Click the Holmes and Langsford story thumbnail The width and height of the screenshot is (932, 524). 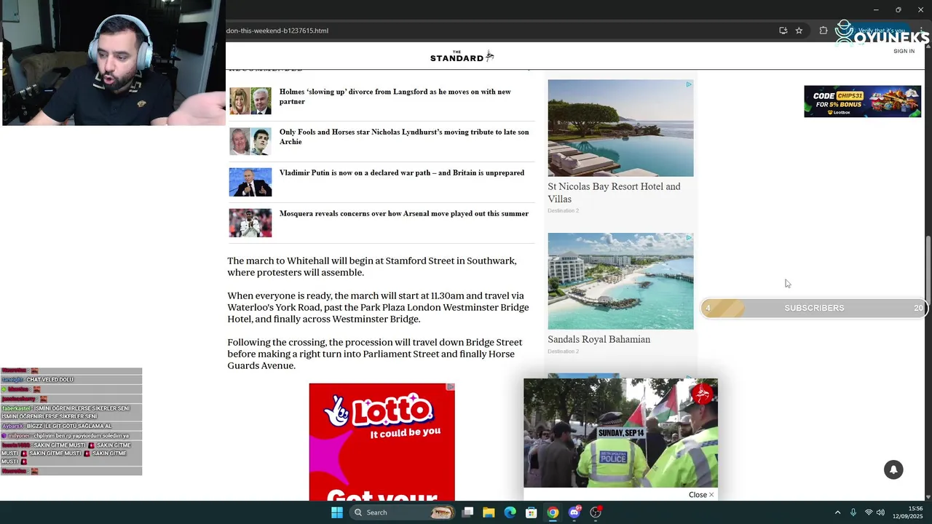point(250,101)
